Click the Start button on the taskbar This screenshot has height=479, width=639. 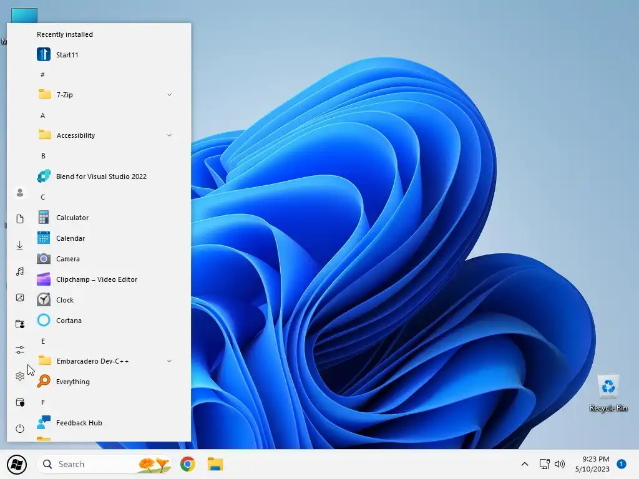coord(17,464)
